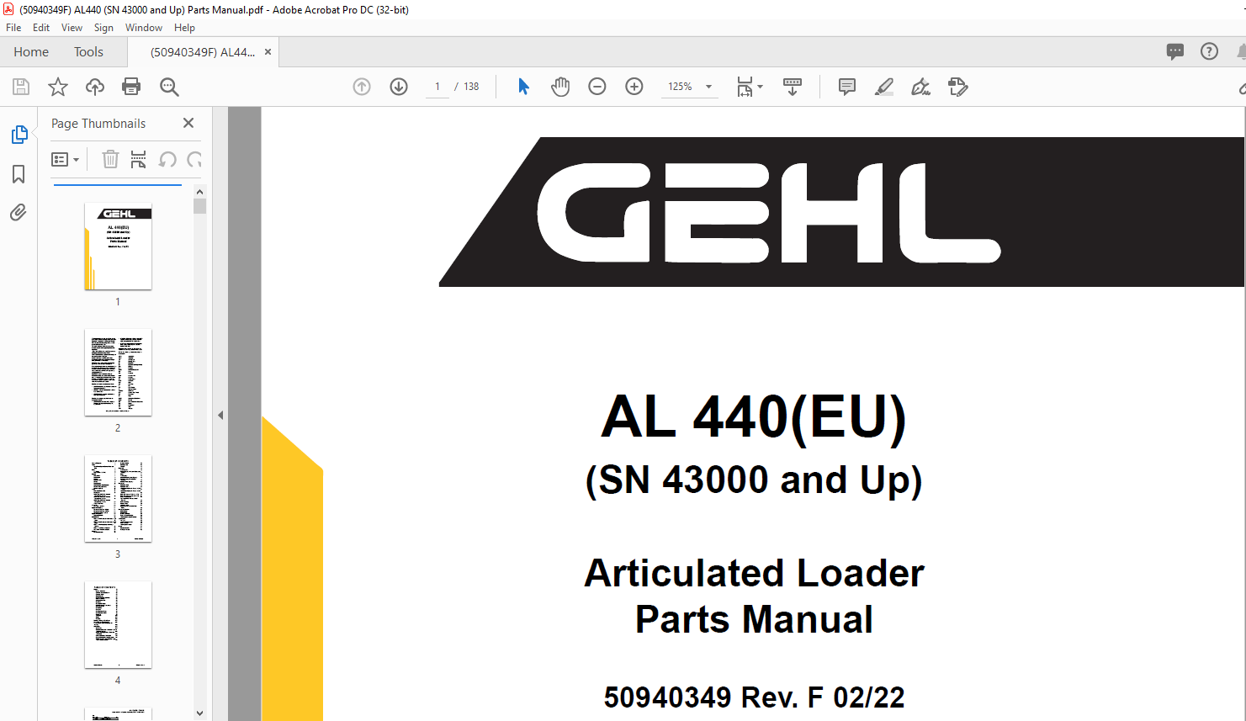This screenshot has height=721, width=1246.
Task: Open the Sign menu
Action: (103, 28)
